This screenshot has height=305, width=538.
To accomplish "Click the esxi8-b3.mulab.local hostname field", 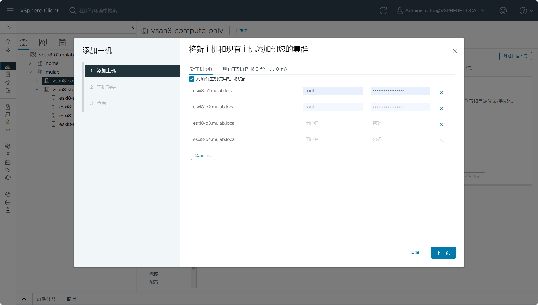I will pyautogui.click(x=243, y=123).
